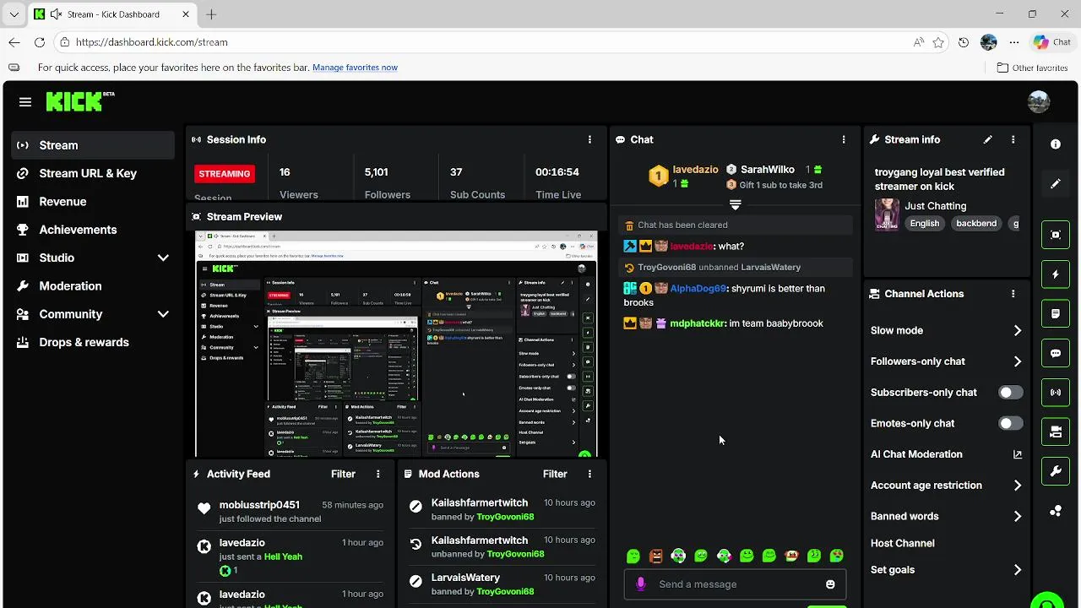1081x608 pixels.
Task: Open emoji picker in message box
Action: tap(830, 584)
